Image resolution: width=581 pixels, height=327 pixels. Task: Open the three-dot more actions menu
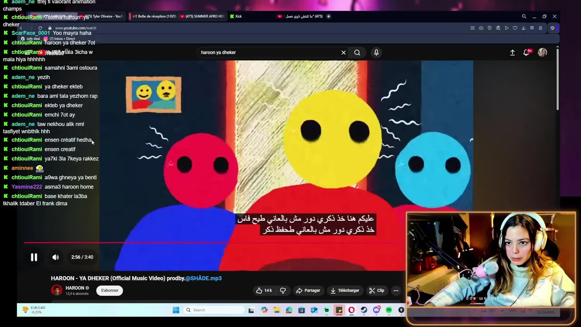396,291
